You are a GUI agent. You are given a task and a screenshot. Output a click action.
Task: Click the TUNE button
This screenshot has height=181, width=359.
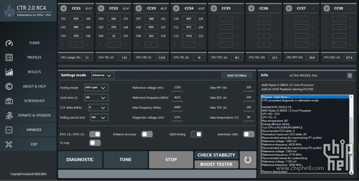125,160
